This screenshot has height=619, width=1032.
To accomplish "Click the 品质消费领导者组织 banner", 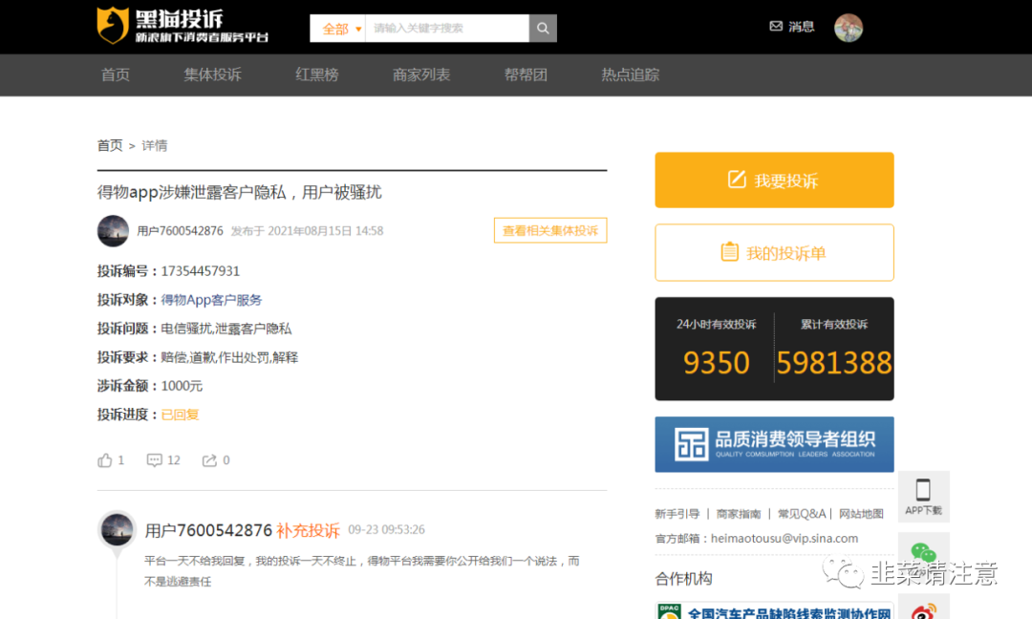I will point(774,444).
